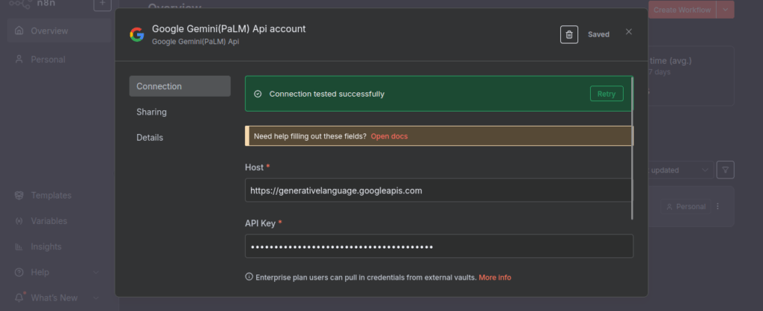763x311 pixels.
Task: Click the Insights chart icon
Action: [19, 247]
